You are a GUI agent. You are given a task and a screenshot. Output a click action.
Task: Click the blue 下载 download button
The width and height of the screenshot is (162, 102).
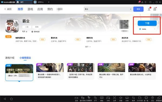point(147,23)
